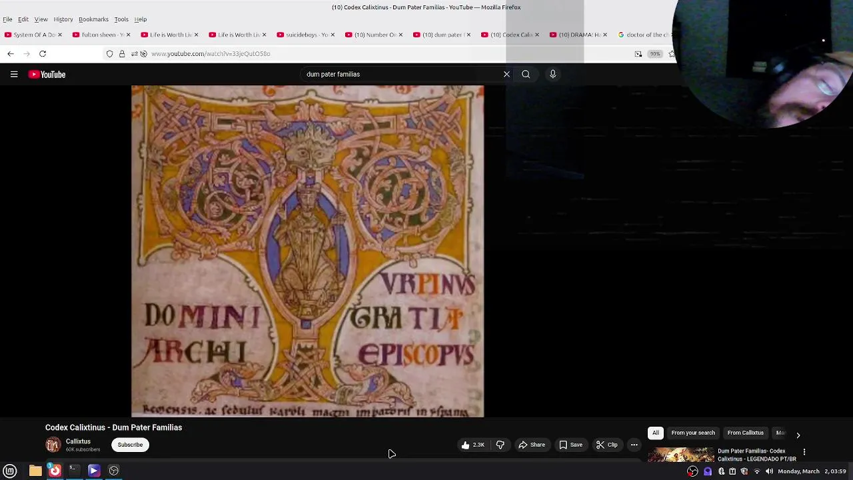Click the padlock site security icon
This screenshot has width=853, height=480.
pyautogui.click(x=122, y=53)
